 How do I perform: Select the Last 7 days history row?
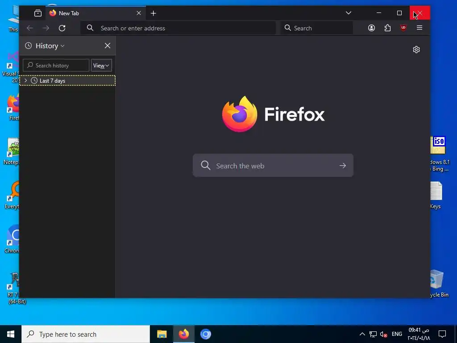[67, 80]
